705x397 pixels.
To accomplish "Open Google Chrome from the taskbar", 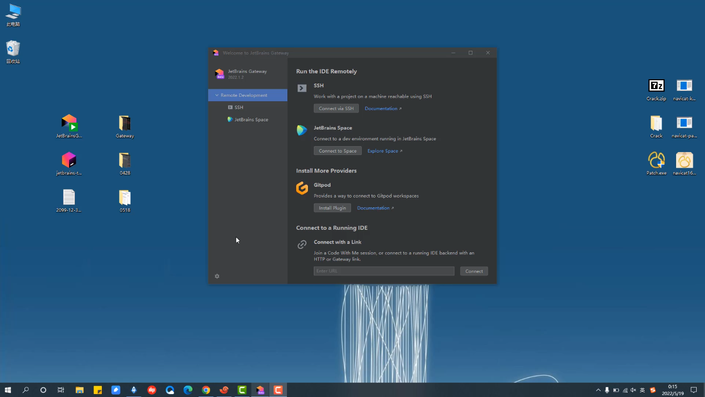I will (206, 390).
